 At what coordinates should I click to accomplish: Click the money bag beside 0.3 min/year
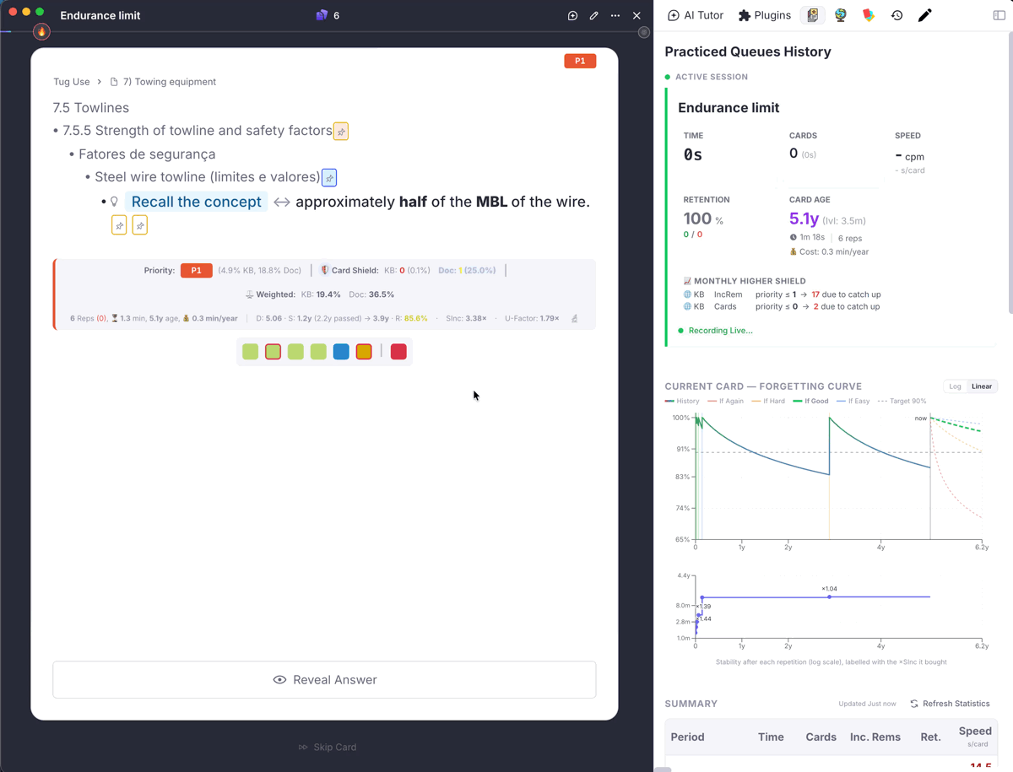click(186, 319)
